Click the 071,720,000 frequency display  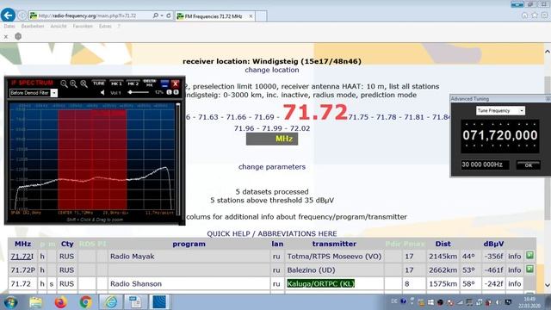click(500, 136)
